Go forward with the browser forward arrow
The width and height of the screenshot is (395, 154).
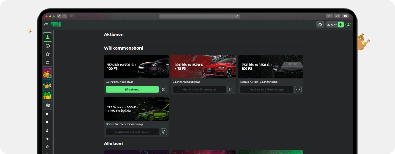pos(64,16)
